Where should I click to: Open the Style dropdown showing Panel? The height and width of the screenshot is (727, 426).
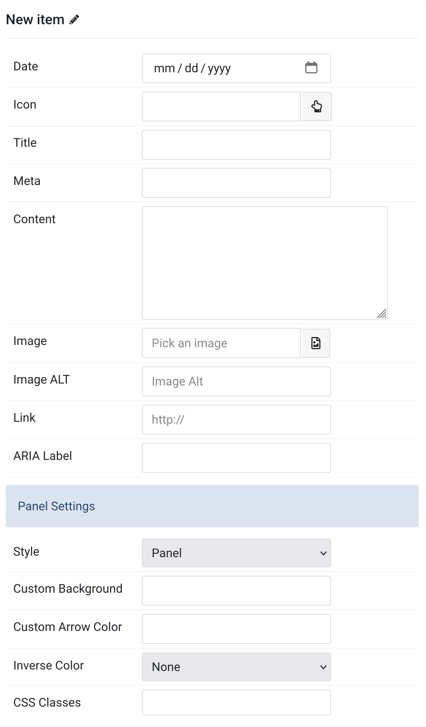(236, 553)
